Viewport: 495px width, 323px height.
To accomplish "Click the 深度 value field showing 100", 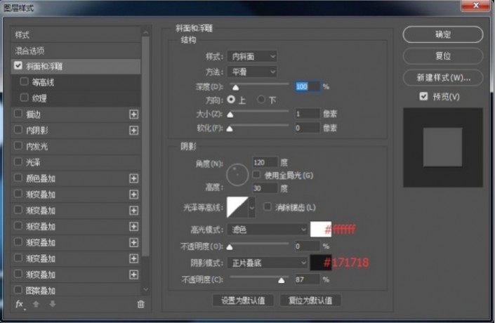I will (308, 86).
